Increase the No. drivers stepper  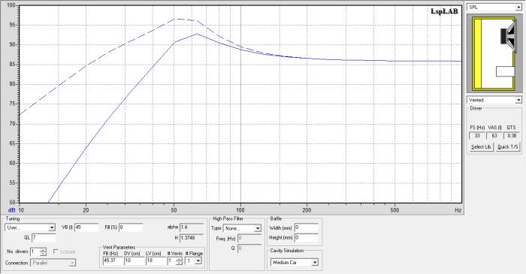pos(43,250)
